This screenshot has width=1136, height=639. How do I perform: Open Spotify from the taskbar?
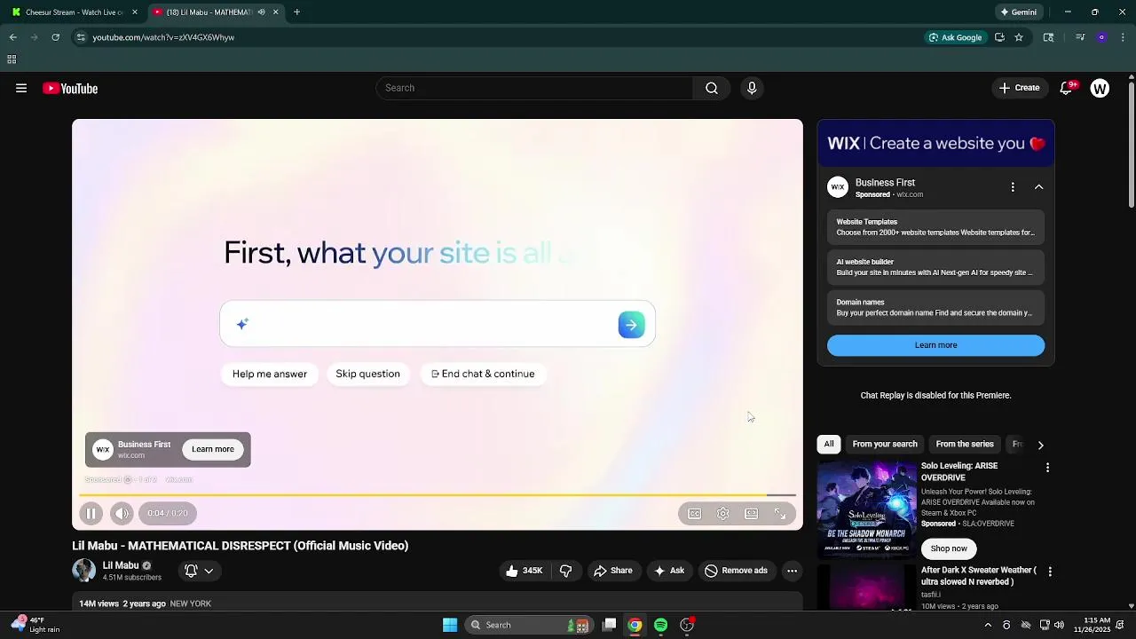[x=660, y=625]
